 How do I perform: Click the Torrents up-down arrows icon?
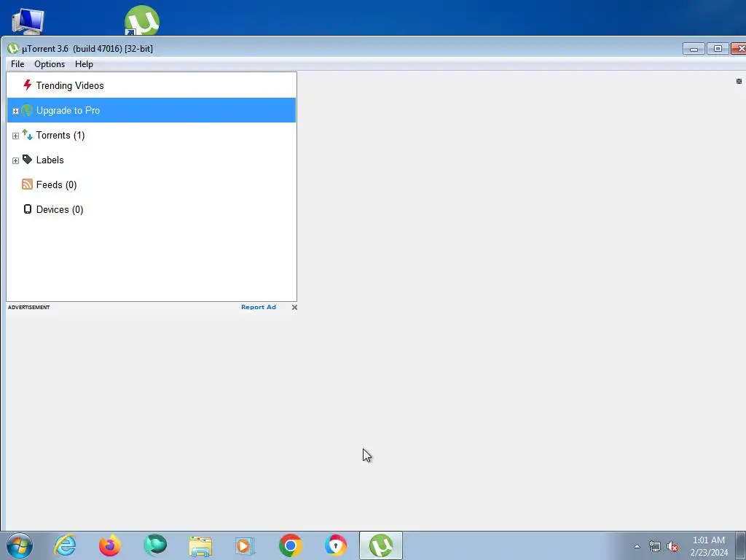pyautogui.click(x=27, y=135)
